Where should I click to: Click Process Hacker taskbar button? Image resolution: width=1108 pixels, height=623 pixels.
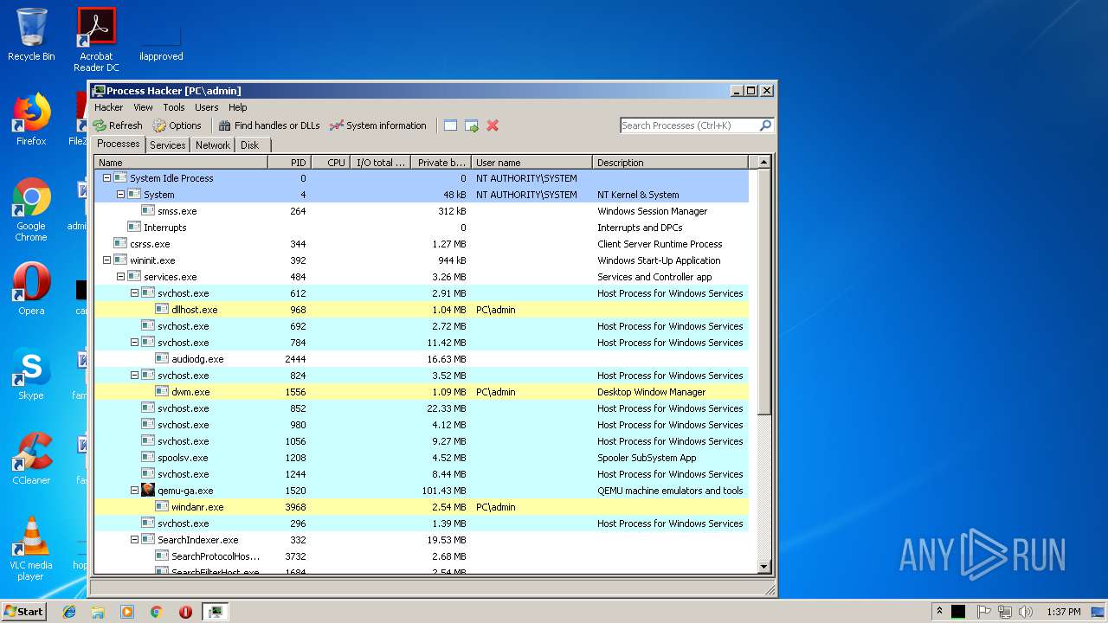coord(215,612)
